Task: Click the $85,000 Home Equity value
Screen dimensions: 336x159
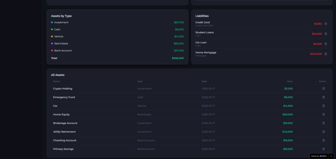Action: (288, 115)
